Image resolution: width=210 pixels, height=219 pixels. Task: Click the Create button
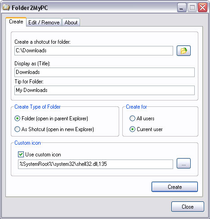[x=174, y=187]
